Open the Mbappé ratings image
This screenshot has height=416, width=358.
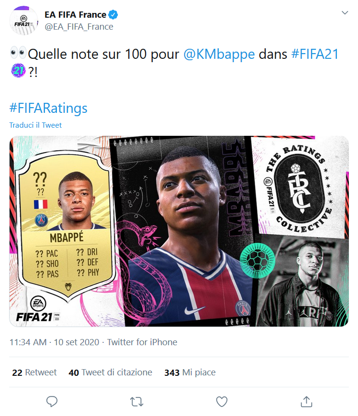179,231
